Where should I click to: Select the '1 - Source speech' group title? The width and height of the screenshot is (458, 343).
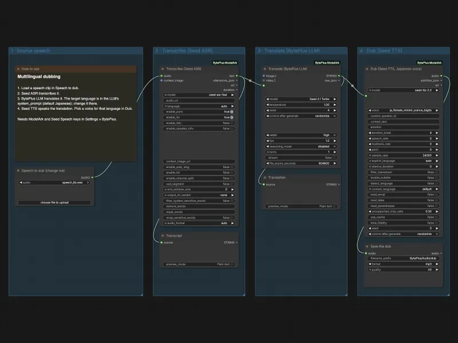30,51
